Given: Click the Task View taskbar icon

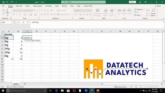Looking at the screenshot, I should coord(50,91).
